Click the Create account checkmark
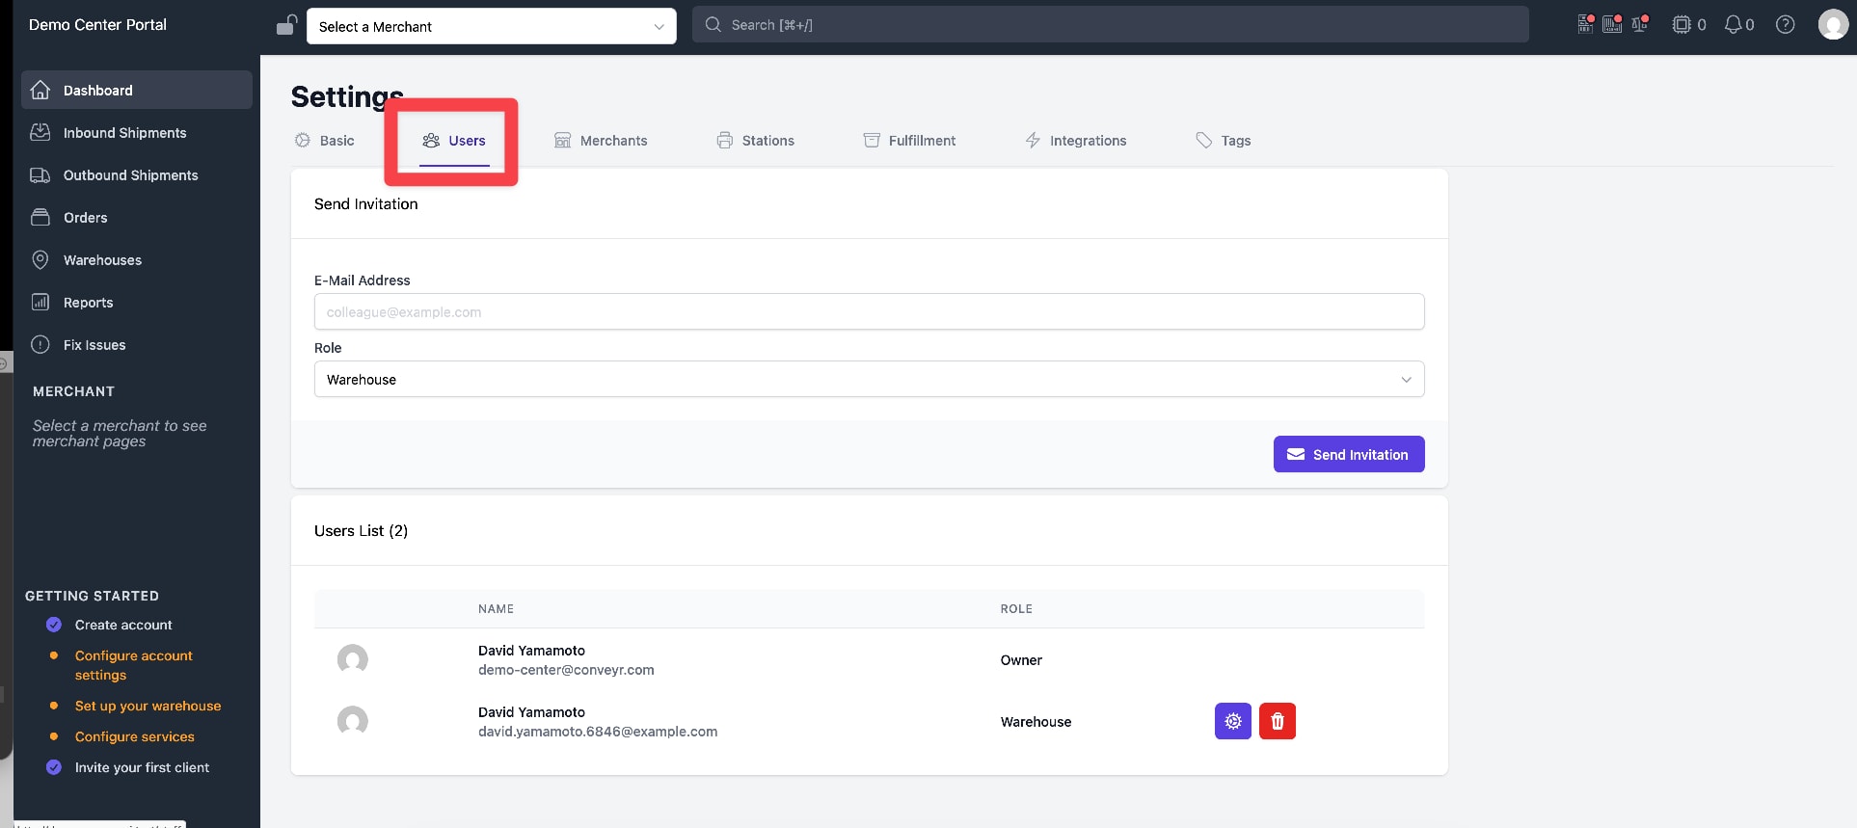Viewport: 1857px width, 828px height. 54,625
